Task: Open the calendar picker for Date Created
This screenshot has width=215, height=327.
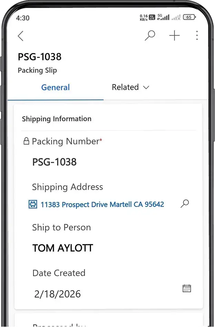Action: tap(186, 288)
